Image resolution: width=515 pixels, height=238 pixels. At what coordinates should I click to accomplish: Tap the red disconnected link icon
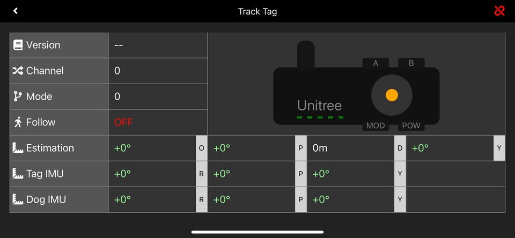499,11
